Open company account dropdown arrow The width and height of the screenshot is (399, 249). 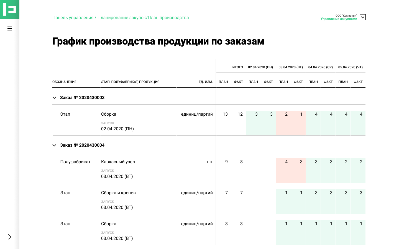pyautogui.click(x=362, y=17)
